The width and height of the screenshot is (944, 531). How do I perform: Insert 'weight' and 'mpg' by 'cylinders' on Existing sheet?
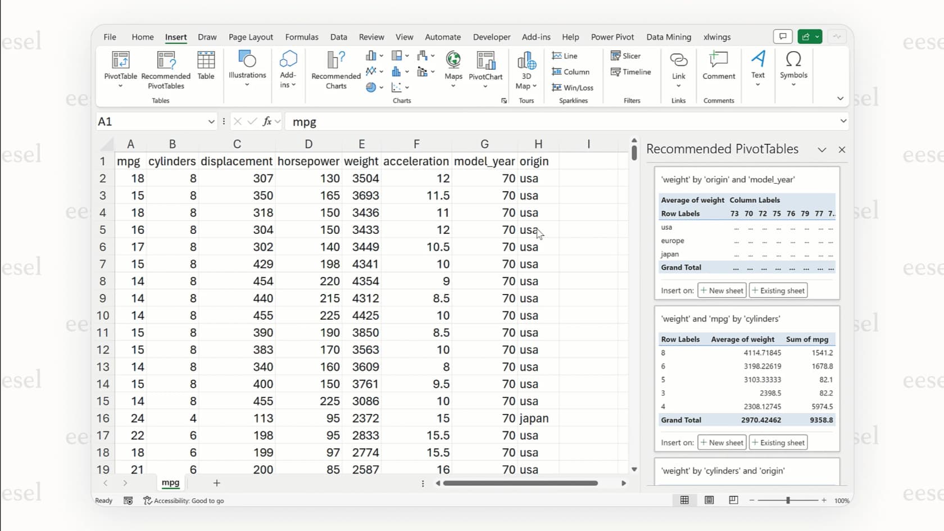778,442
